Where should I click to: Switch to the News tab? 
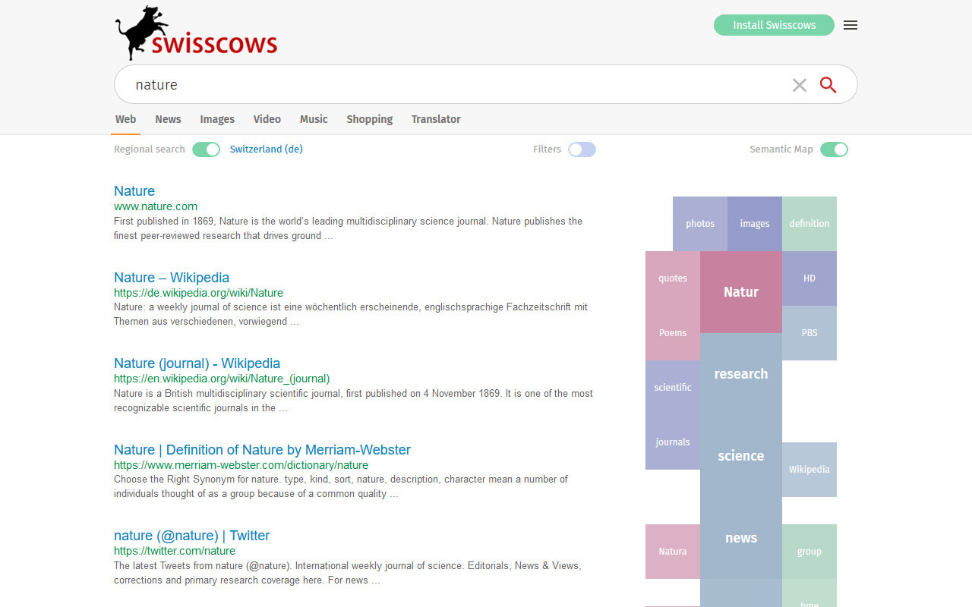click(168, 119)
